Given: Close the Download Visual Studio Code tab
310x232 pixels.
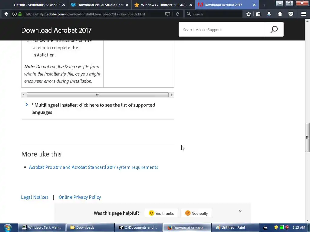Looking at the screenshot, I should pos(127,5).
